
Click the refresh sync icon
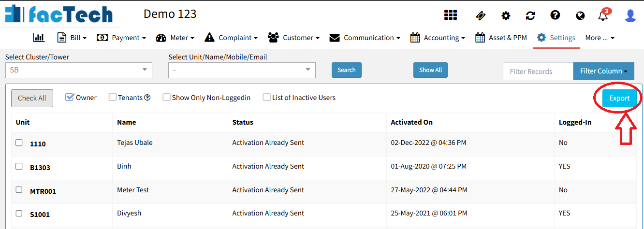530,16
